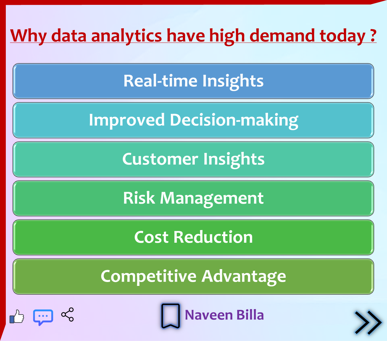Click the thumbs-up like icon
The width and height of the screenshot is (387, 341).
click(x=17, y=317)
